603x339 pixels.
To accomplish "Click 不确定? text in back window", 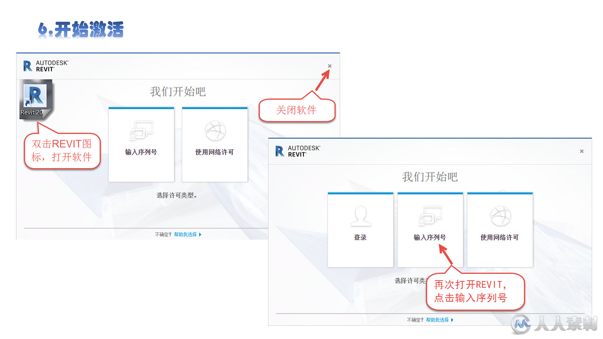I will coord(163,234).
